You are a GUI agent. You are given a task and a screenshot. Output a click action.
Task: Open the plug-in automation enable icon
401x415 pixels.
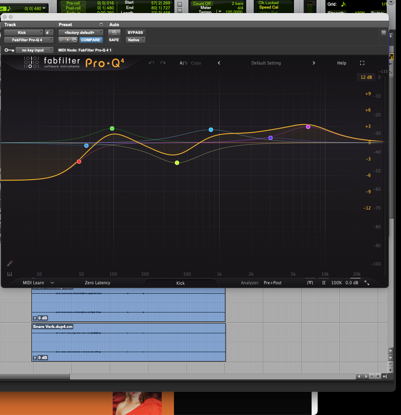click(x=114, y=33)
